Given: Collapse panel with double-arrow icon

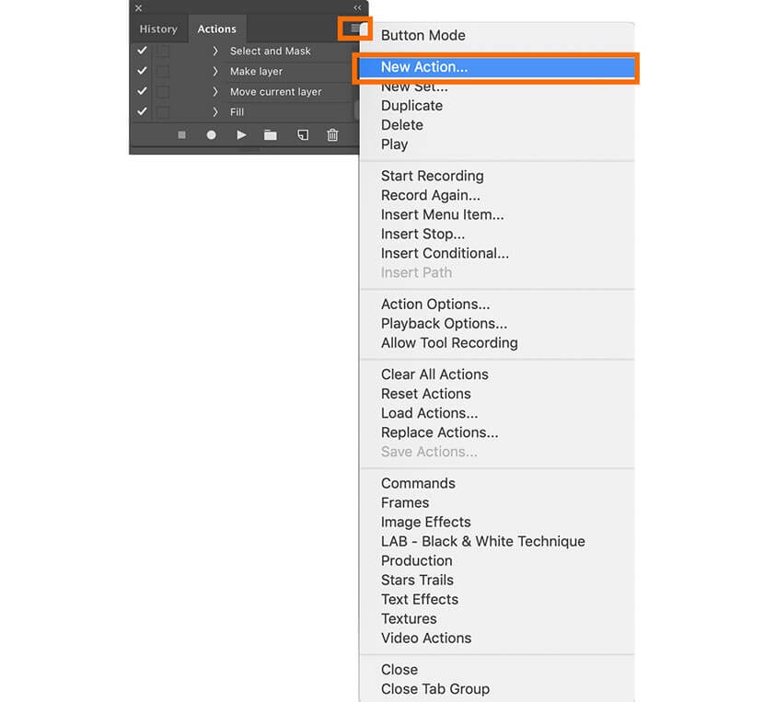Looking at the screenshot, I should pos(357,7).
